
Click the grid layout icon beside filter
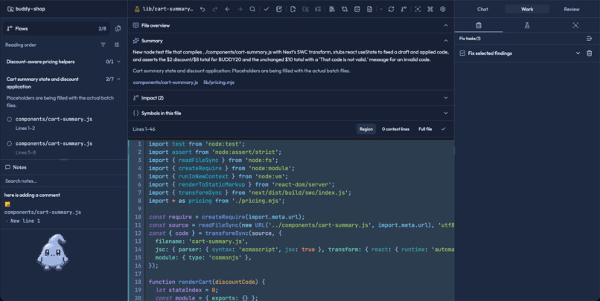click(x=117, y=45)
